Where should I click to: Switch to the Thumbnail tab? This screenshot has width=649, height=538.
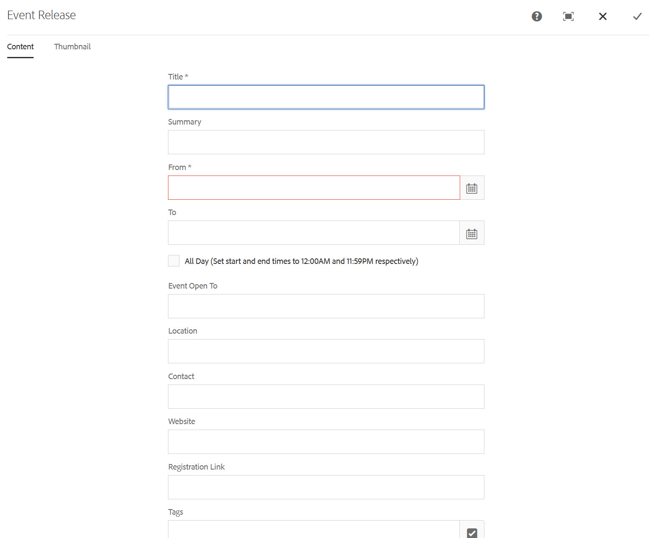[72, 47]
